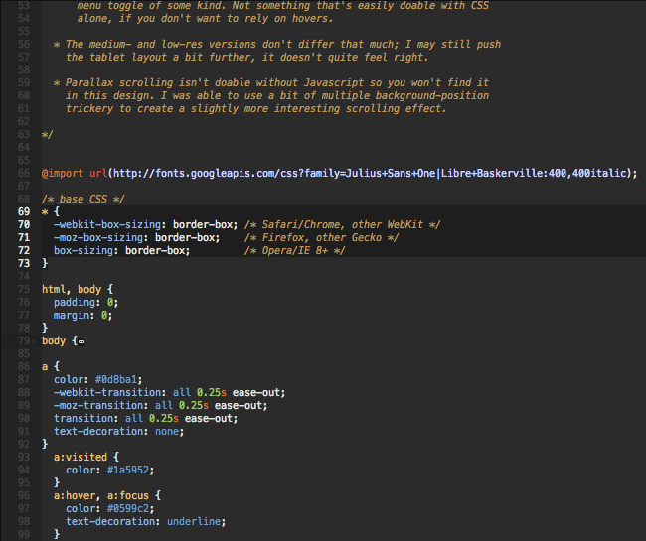Click the "underline" text-decoration value
Viewport: 646px width, 541px height.
(x=194, y=522)
